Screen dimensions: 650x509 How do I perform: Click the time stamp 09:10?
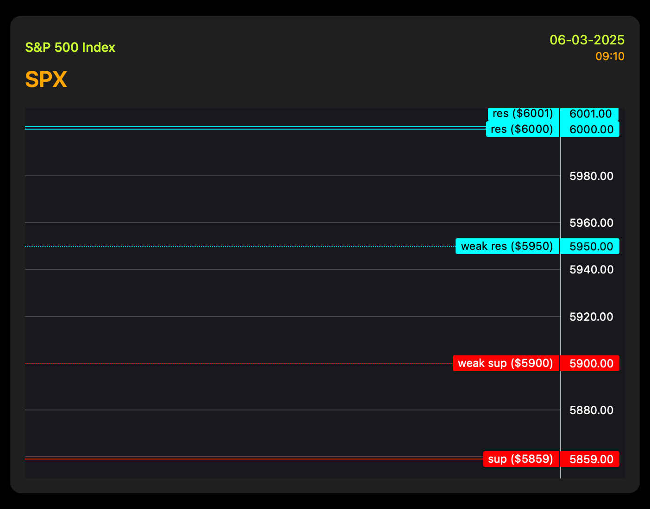click(x=610, y=56)
